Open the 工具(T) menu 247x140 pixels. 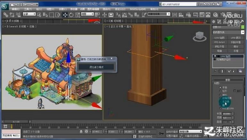28,9
